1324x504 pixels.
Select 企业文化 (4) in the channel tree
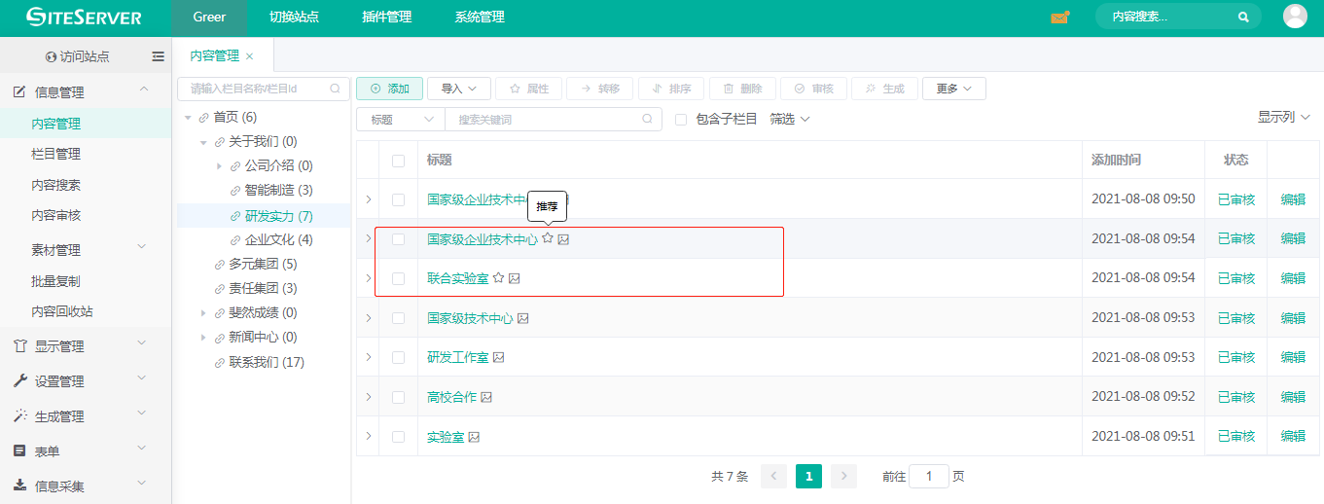(x=278, y=239)
